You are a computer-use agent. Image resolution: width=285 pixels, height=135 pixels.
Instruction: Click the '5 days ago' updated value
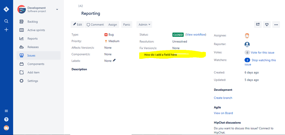pyautogui.click(x=252, y=80)
